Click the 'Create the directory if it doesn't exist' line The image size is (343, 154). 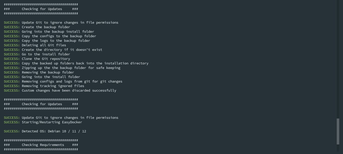[53, 50]
